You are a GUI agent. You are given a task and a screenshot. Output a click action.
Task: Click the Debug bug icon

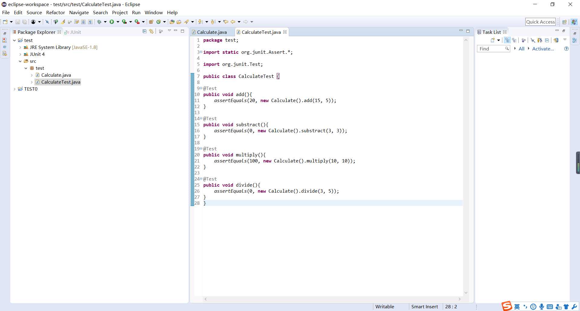point(99,22)
